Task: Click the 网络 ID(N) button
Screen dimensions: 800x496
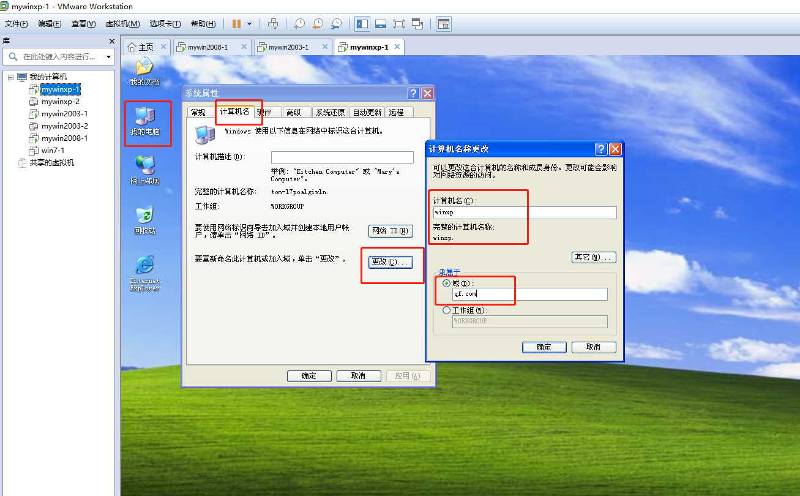Action: tap(391, 231)
